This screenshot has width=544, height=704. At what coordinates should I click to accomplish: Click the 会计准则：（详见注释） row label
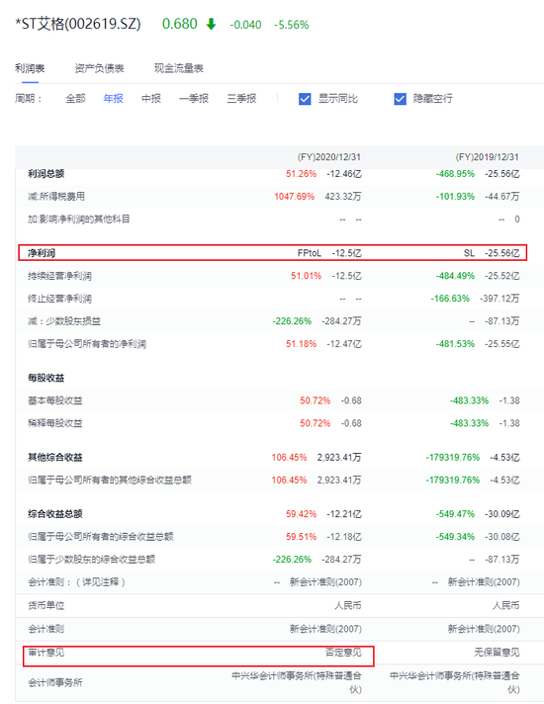[76, 581]
